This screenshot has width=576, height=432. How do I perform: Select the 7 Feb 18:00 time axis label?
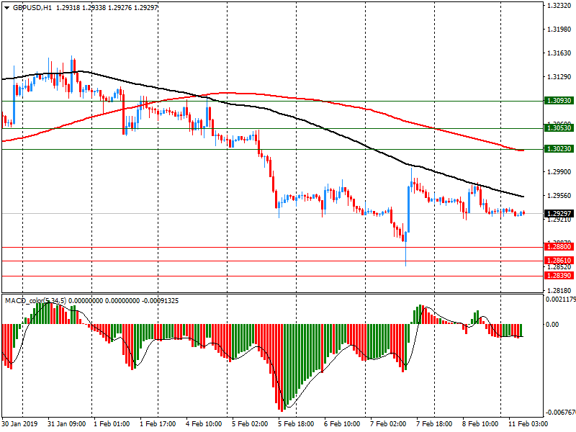click(x=433, y=424)
